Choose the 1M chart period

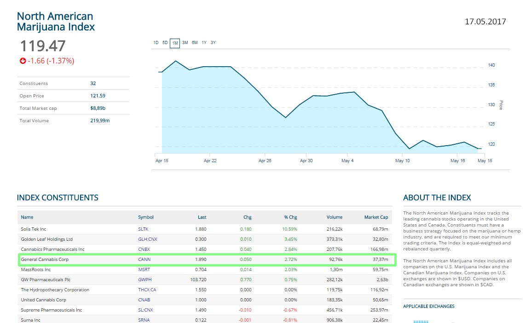coord(175,43)
